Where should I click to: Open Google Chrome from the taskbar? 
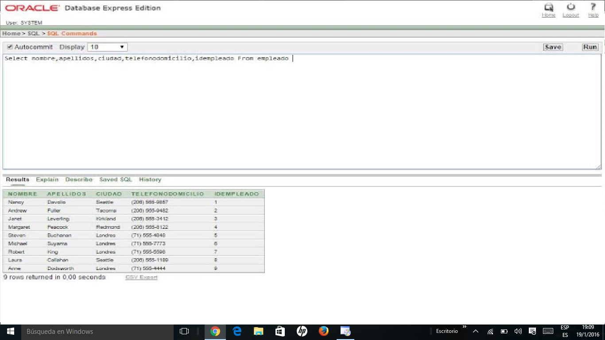pyautogui.click(x=215, y=331)
